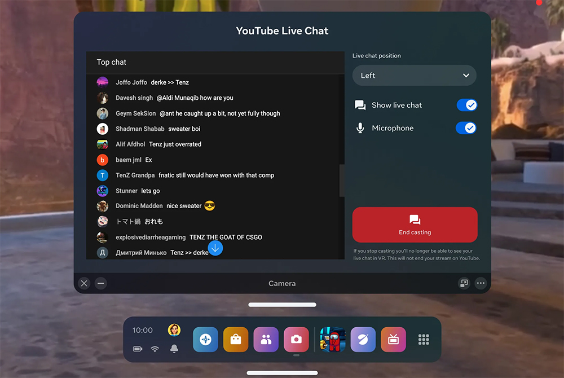Launch the Camera app from the dock
The image size is (564, 378).
tap(296, 339)
